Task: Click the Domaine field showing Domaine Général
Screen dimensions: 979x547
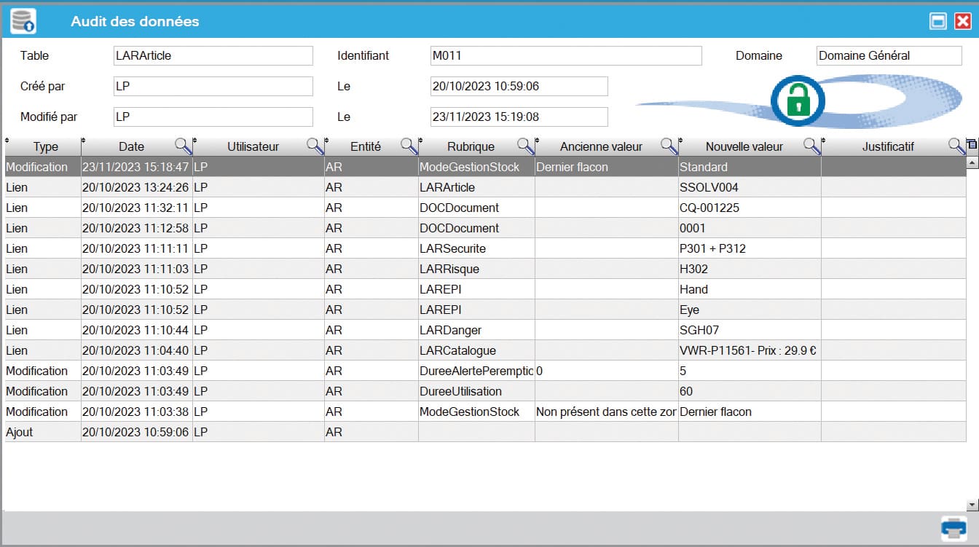Action: point(889,55)
